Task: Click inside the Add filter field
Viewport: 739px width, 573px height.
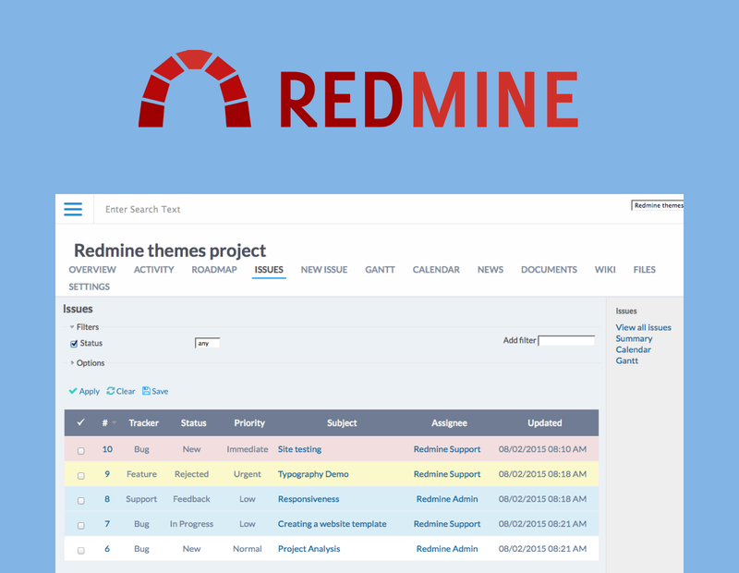Action: point(565,340)
